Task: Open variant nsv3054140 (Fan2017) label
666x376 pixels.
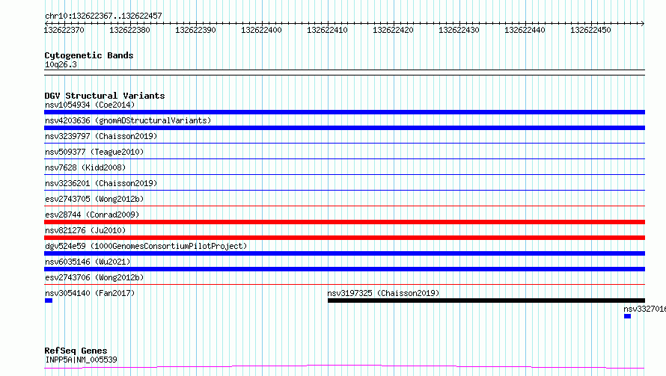Action: (x=90, y=293)
